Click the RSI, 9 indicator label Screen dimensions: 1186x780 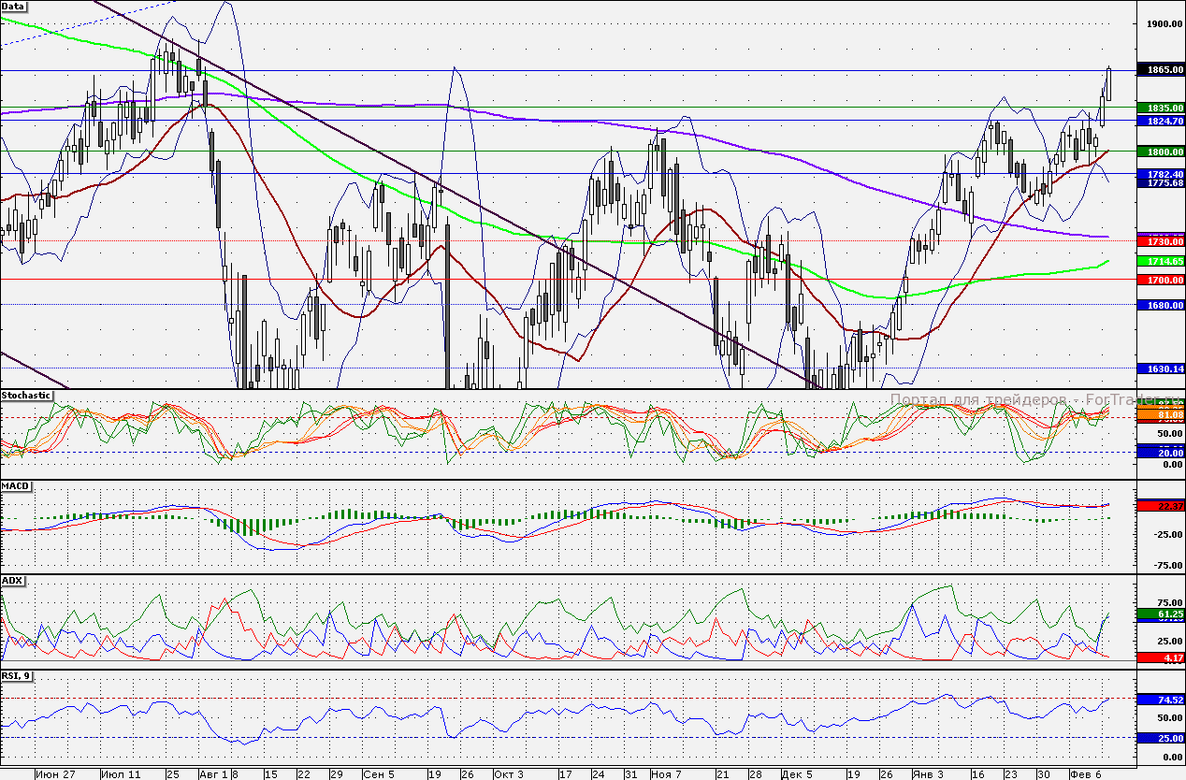pos(17,676)
